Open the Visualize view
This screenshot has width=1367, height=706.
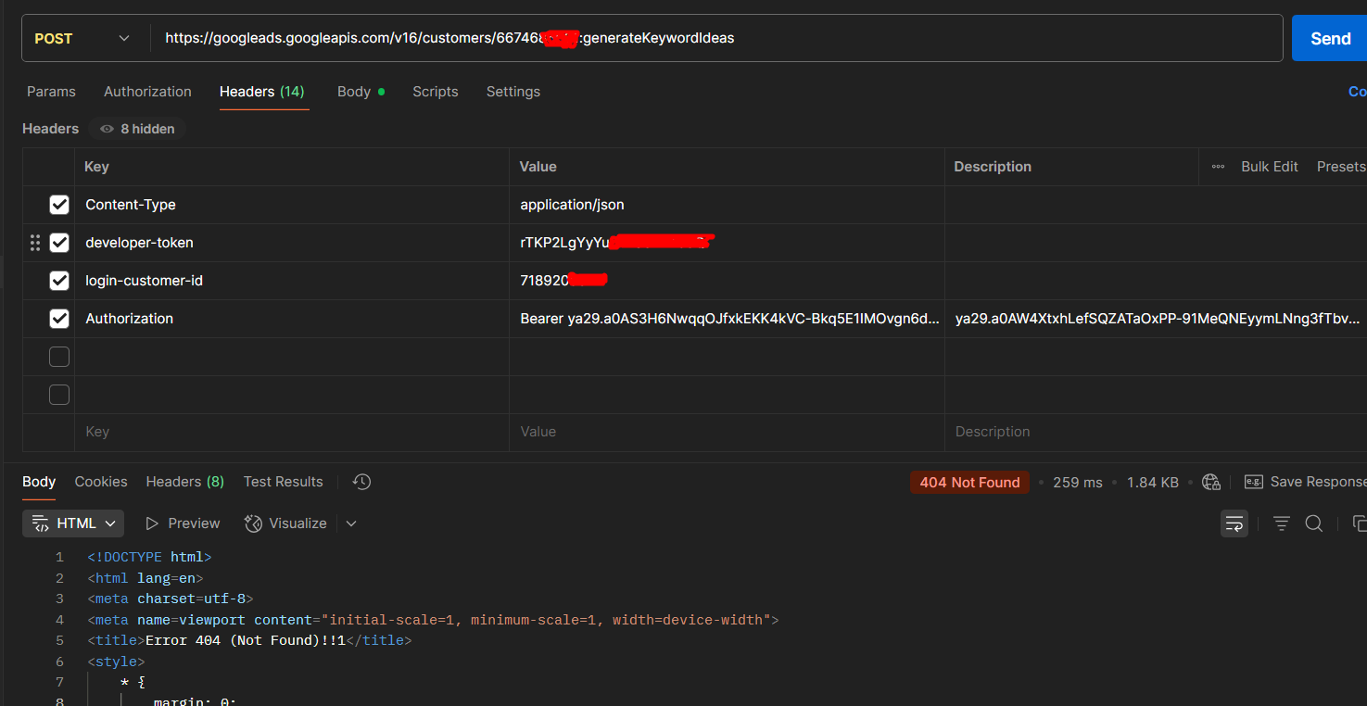pos(285,523)
